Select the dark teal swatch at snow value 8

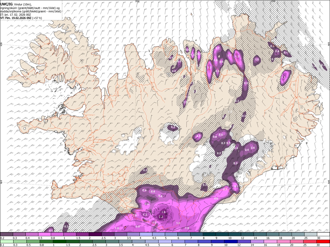(x=209, y=234)
